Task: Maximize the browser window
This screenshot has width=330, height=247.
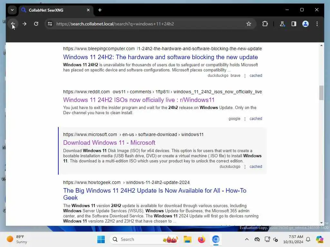Action: coord(302,10)
